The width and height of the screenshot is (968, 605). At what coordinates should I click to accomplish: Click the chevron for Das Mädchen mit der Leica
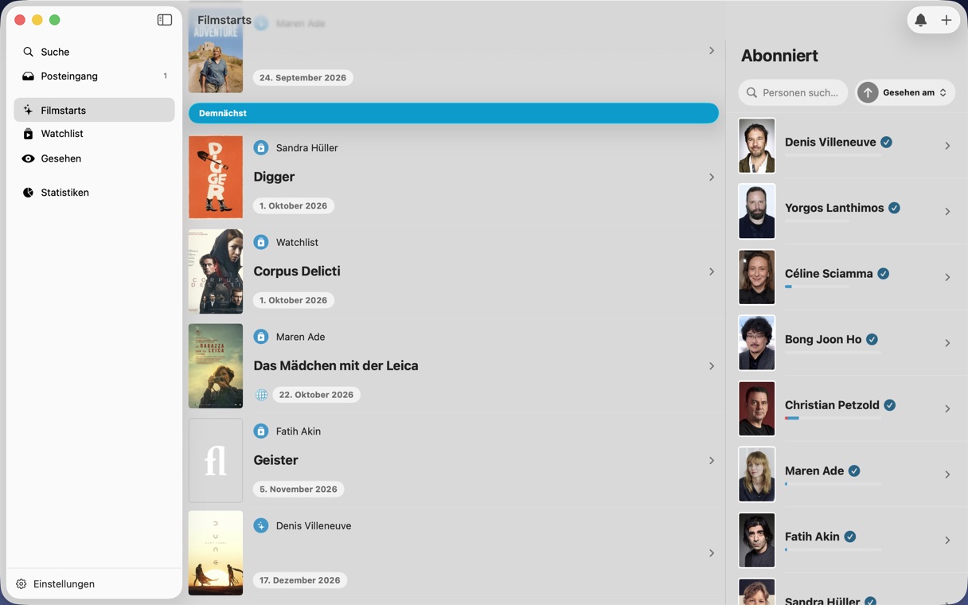coord(712,366)
